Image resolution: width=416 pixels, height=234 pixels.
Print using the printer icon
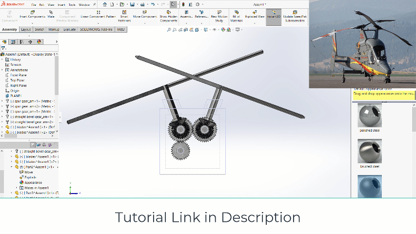pos(142,4)
